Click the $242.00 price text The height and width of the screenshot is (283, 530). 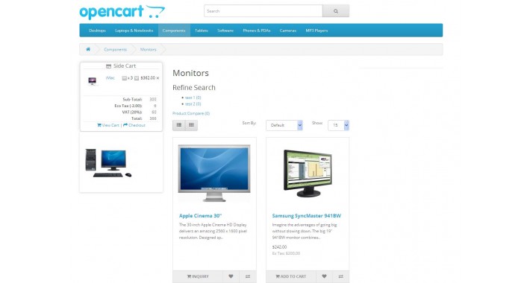pos(279,247)
